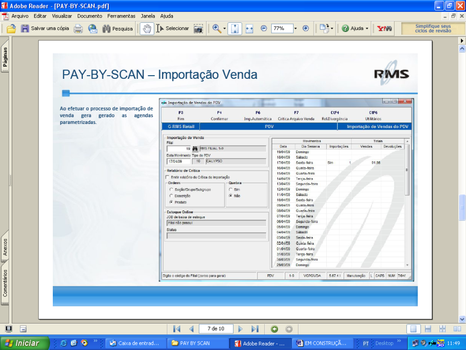Select Facing pages layout
466x350 pixels.
457,329
